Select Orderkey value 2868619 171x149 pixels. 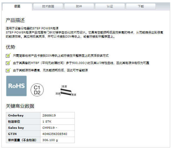[49, 115]
